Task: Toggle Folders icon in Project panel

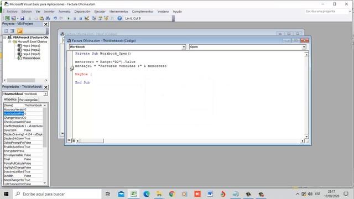Action: (20, 31)
